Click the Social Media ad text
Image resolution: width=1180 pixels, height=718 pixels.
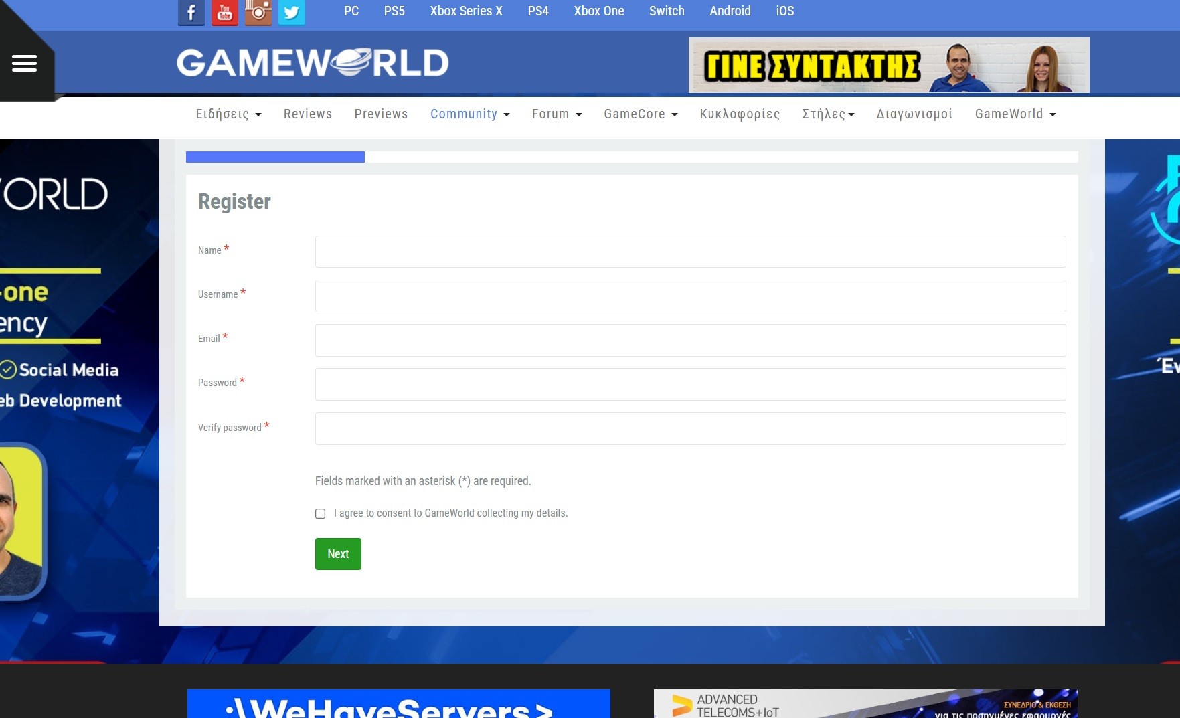click(69, 370)
